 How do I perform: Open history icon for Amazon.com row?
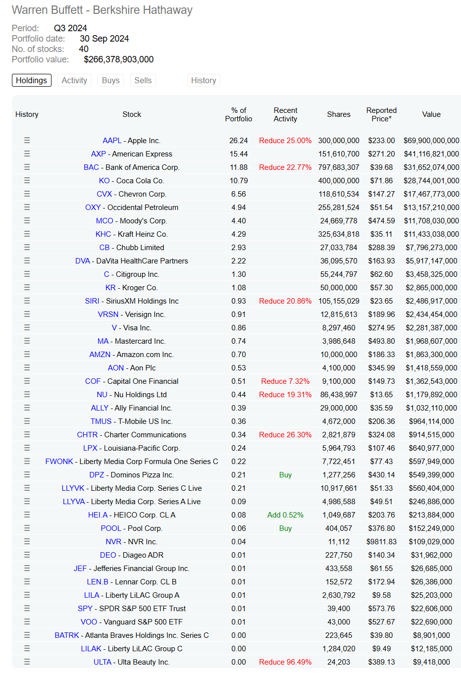[27, 355]
